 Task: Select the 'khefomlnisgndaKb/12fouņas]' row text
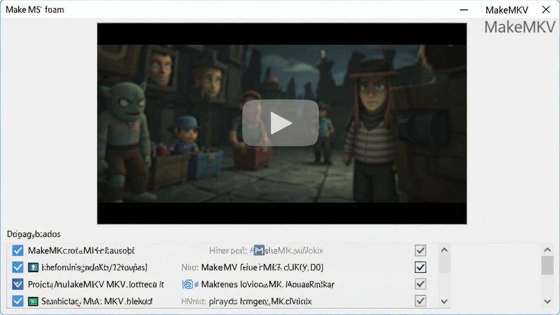coord(94,267)
